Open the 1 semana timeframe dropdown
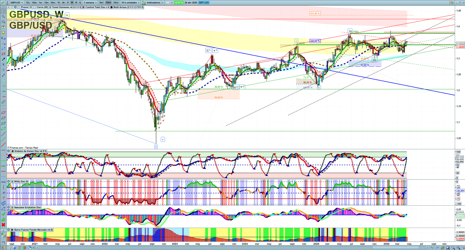Image resolution: width=465 pixels, height=250 pixels. click(91, 3)
